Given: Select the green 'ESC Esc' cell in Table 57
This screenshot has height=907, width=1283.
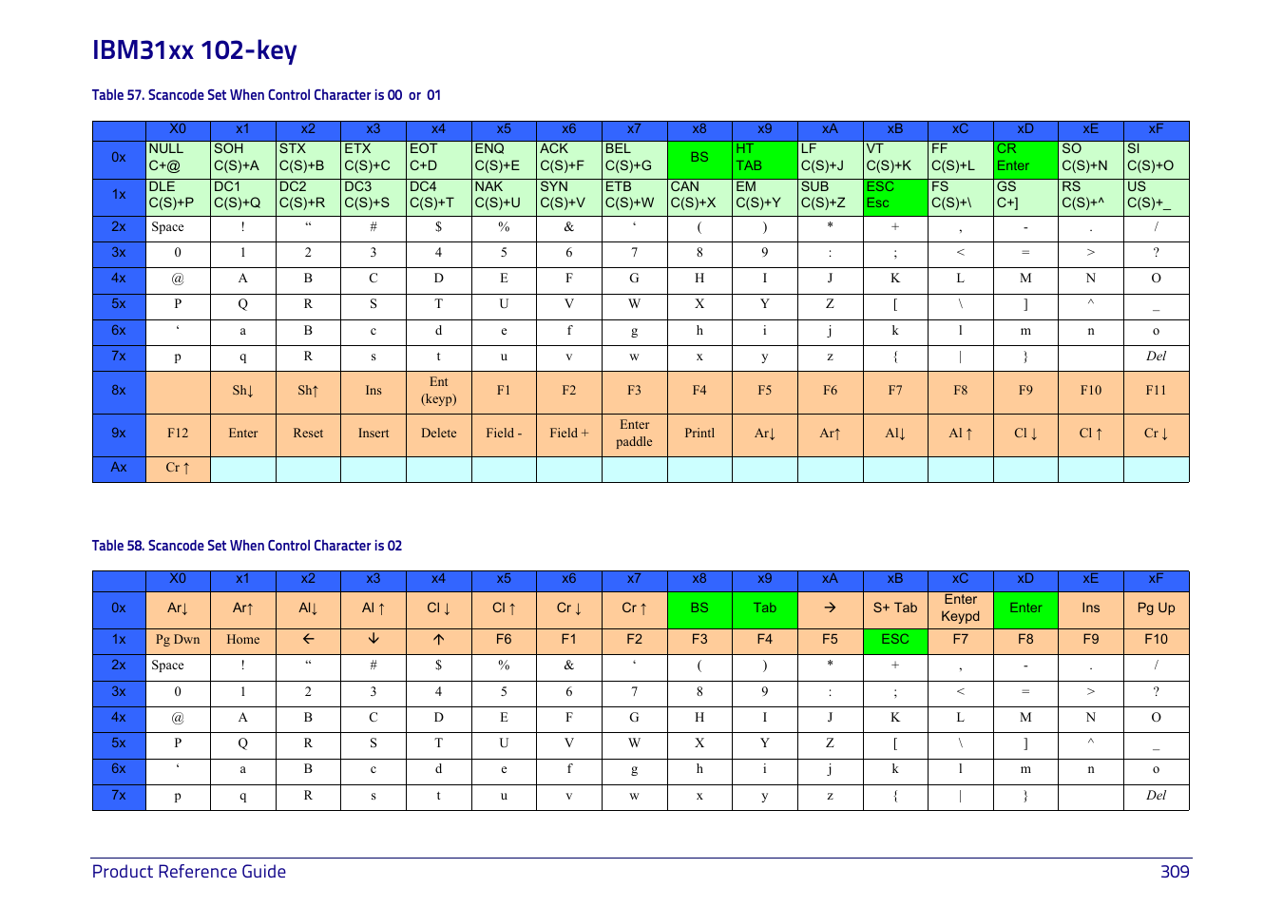Looking at the screenshot, I should coord(895,196).
